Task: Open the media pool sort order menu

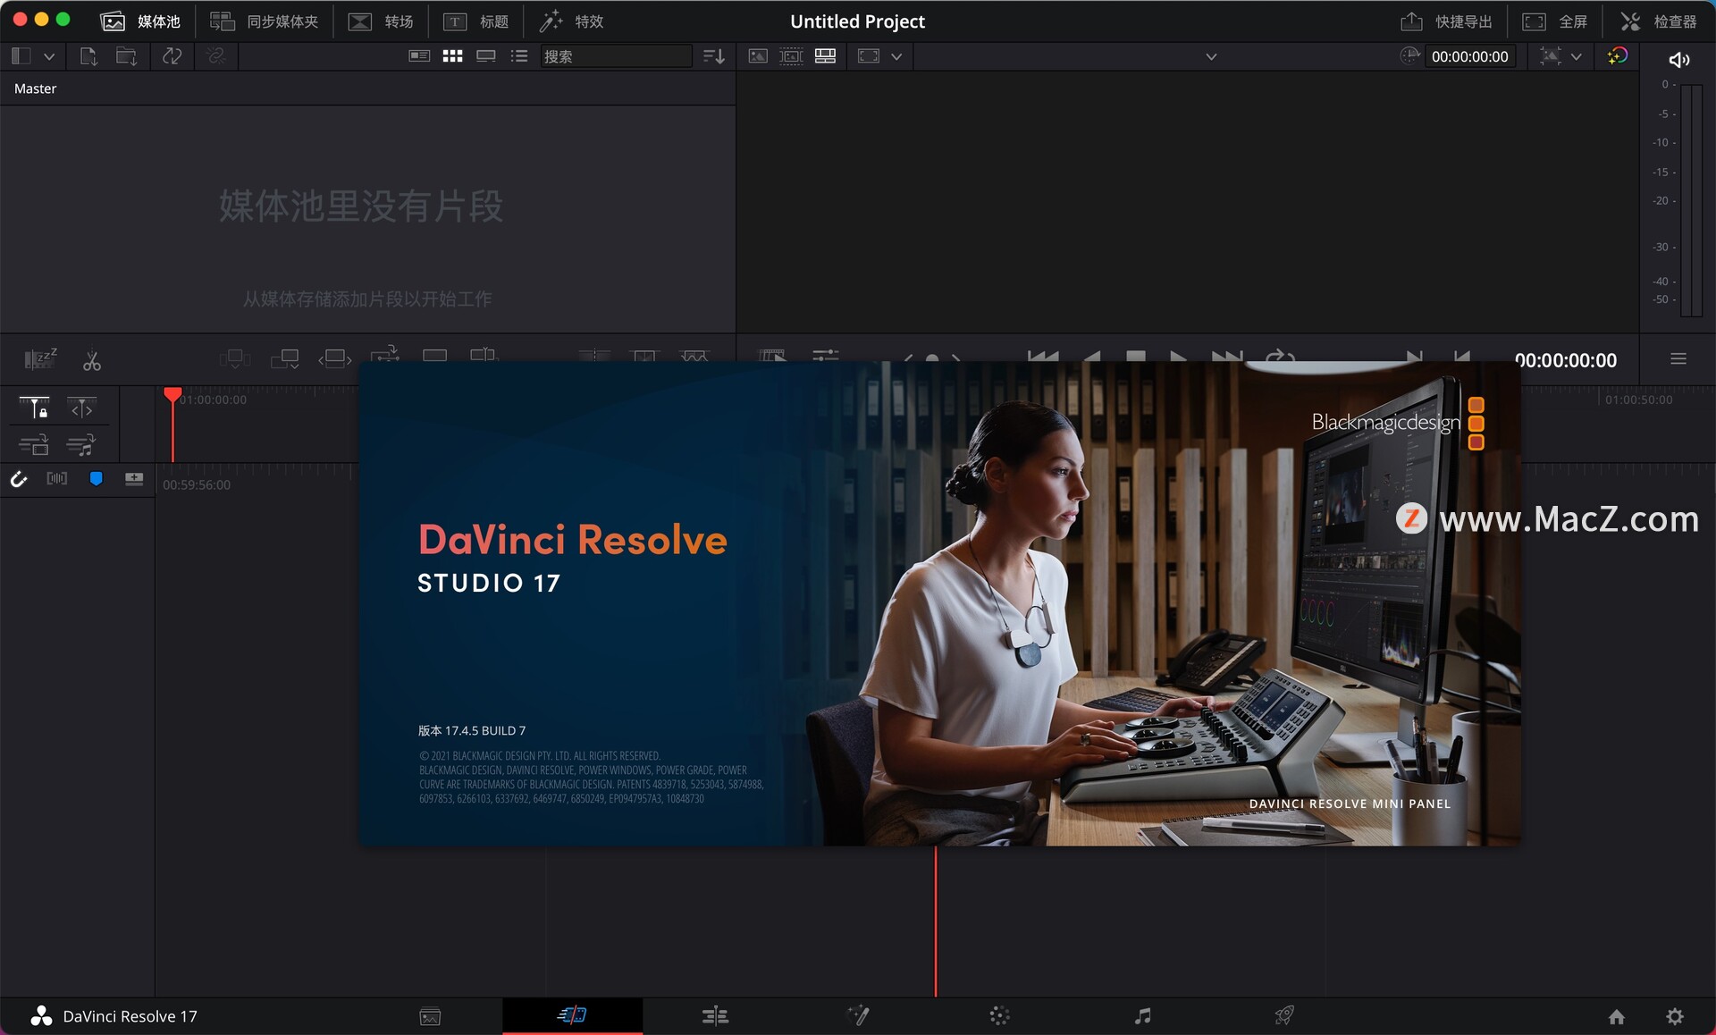Action: click(x=714, y=56)
